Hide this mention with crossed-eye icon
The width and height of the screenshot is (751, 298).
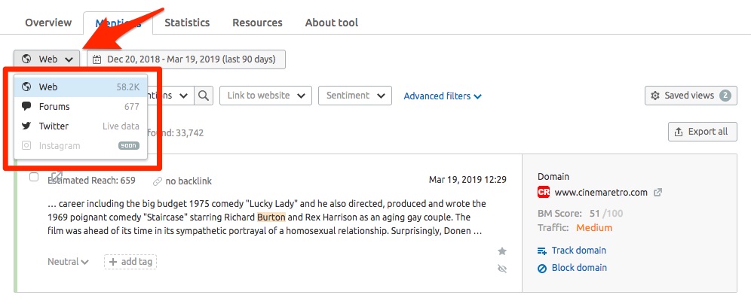[502, 269]
